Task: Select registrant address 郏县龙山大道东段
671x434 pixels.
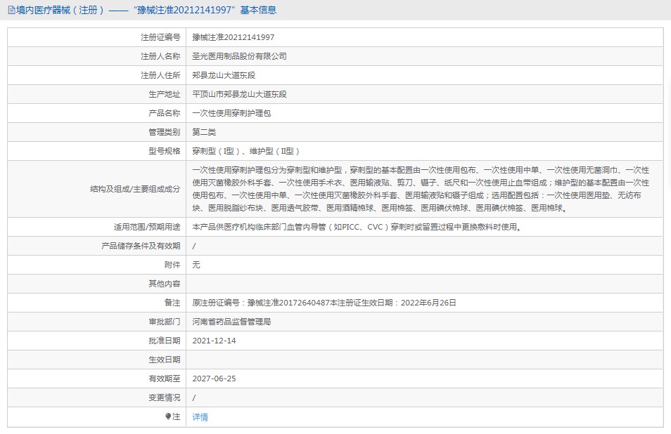Action: coord(224,75)
